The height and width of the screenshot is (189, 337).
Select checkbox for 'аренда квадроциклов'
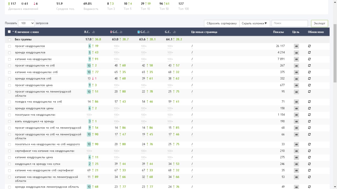point(9,53)
